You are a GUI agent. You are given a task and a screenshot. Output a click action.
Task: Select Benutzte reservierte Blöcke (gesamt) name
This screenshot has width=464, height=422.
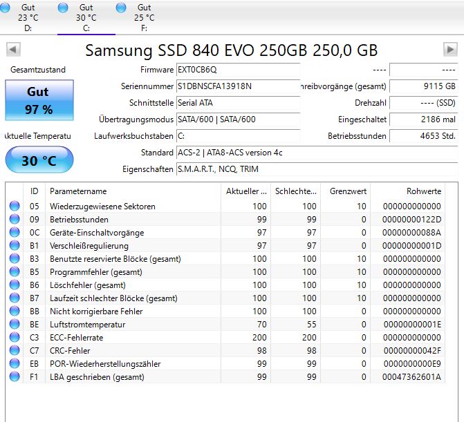pyautogui.click(x=115, y=259)
